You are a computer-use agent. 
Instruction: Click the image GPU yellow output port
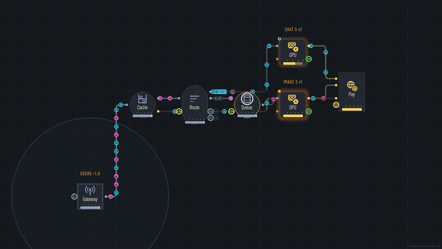click(308, 98)
